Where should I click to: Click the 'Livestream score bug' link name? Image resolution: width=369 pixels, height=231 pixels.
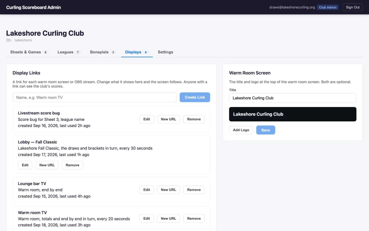[39, 113]
